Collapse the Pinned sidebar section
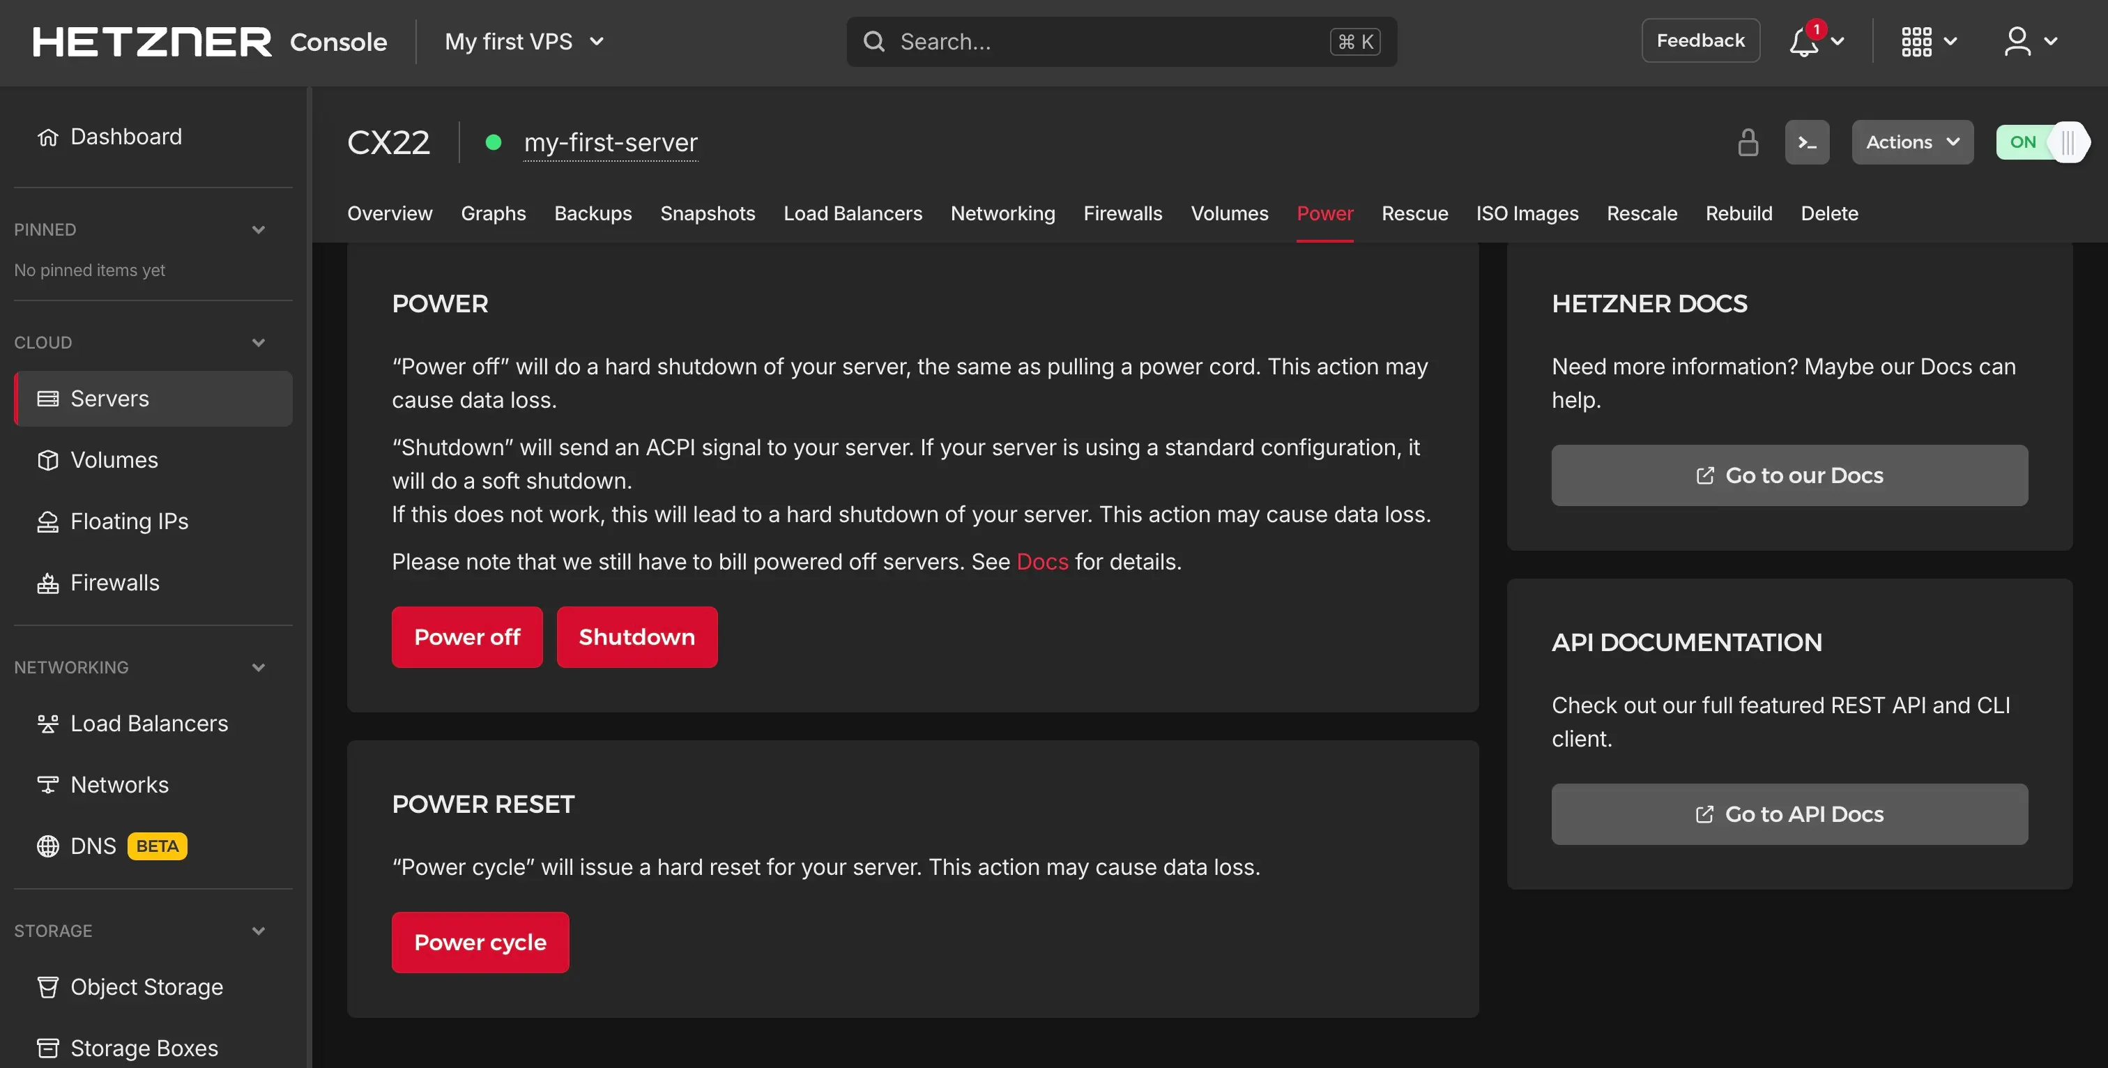This screenshot has width=2108, height=1068. (x=258, y=230)
